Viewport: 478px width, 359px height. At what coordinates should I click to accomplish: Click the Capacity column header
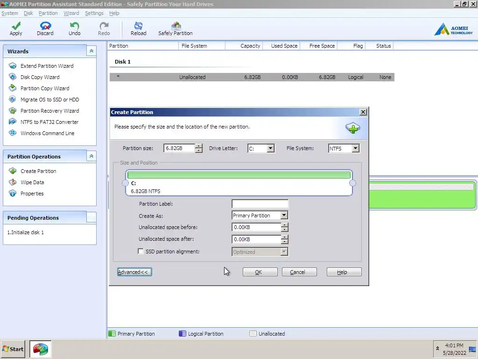pyautogui.click(x=250, y=46)
